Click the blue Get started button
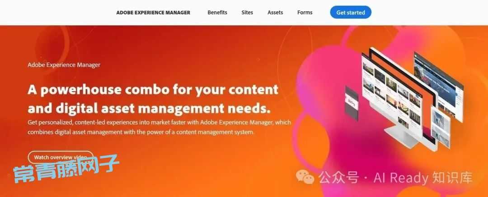 pos(351,13)
